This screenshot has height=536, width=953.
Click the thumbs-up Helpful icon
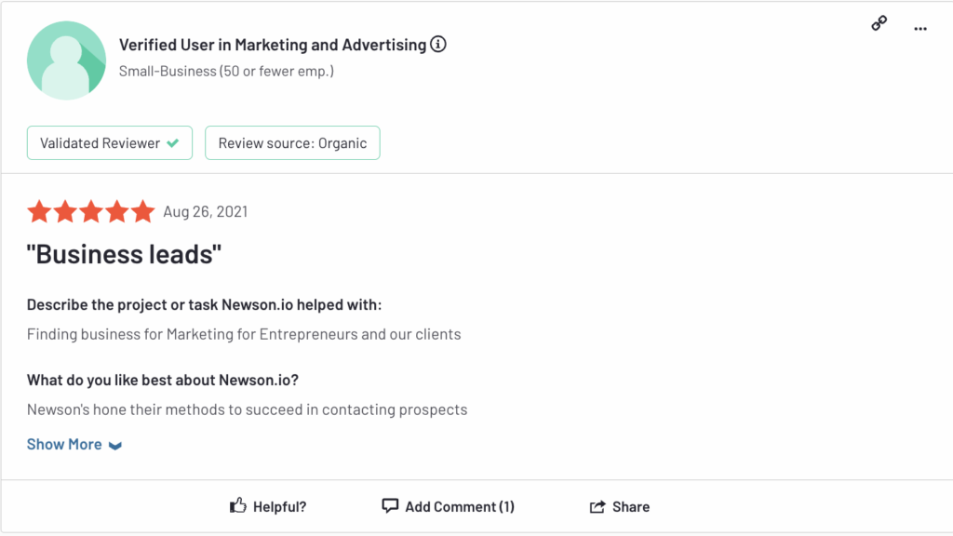click(238, 505)
